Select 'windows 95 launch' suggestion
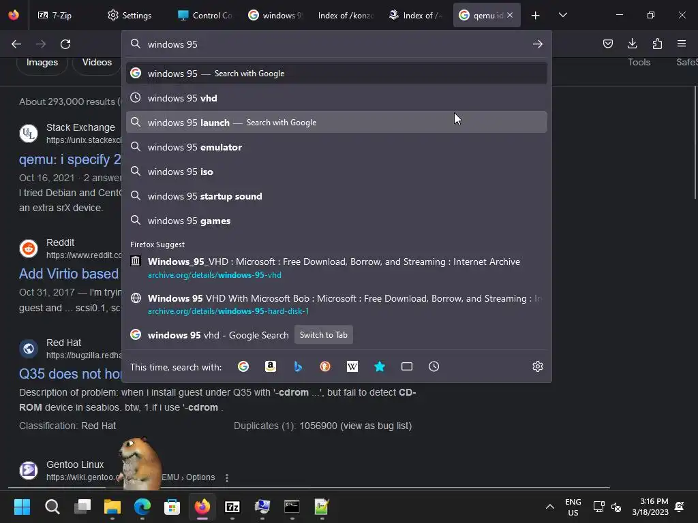The height and width of the screenshot is (523, 698). click(337, 123)
